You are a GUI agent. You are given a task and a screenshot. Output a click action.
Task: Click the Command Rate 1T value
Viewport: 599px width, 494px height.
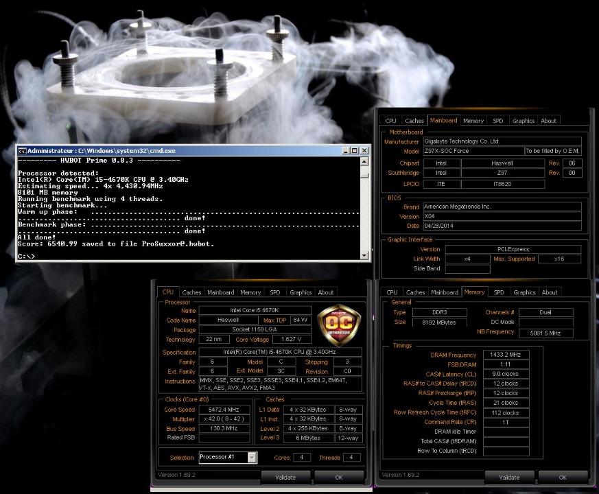coord(506,422)
